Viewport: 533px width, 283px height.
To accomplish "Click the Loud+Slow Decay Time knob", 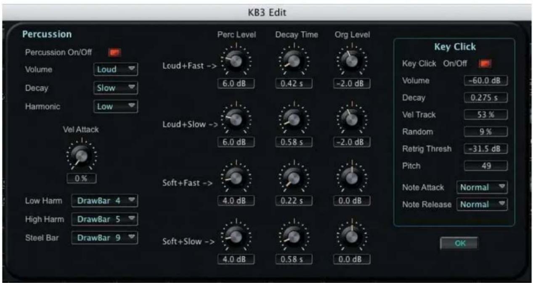I will click(294, 120).
